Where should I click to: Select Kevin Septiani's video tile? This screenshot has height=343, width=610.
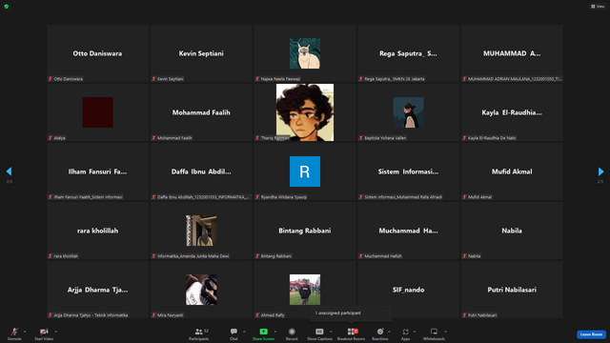pyautogui.click(x=201, y=53)
